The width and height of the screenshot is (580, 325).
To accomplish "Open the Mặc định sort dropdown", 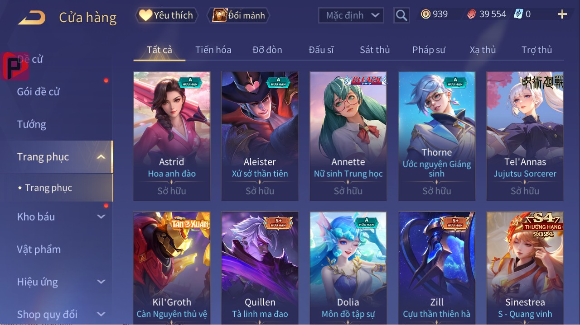I will point(351,15).
